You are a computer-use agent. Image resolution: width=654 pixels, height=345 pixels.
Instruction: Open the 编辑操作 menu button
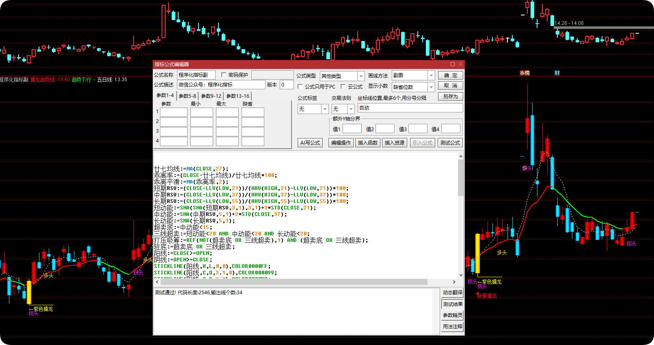[341, 143]
